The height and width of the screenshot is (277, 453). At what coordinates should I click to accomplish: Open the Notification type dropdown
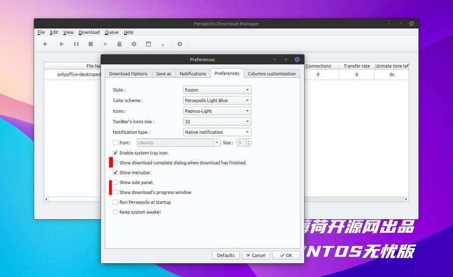click(217, 132)
